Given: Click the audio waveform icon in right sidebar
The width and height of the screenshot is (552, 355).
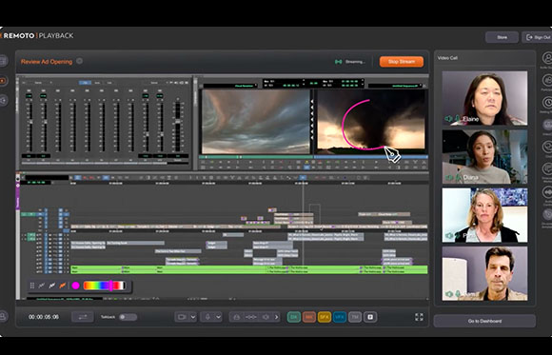Looking at the screenshot, I should 547,192.
